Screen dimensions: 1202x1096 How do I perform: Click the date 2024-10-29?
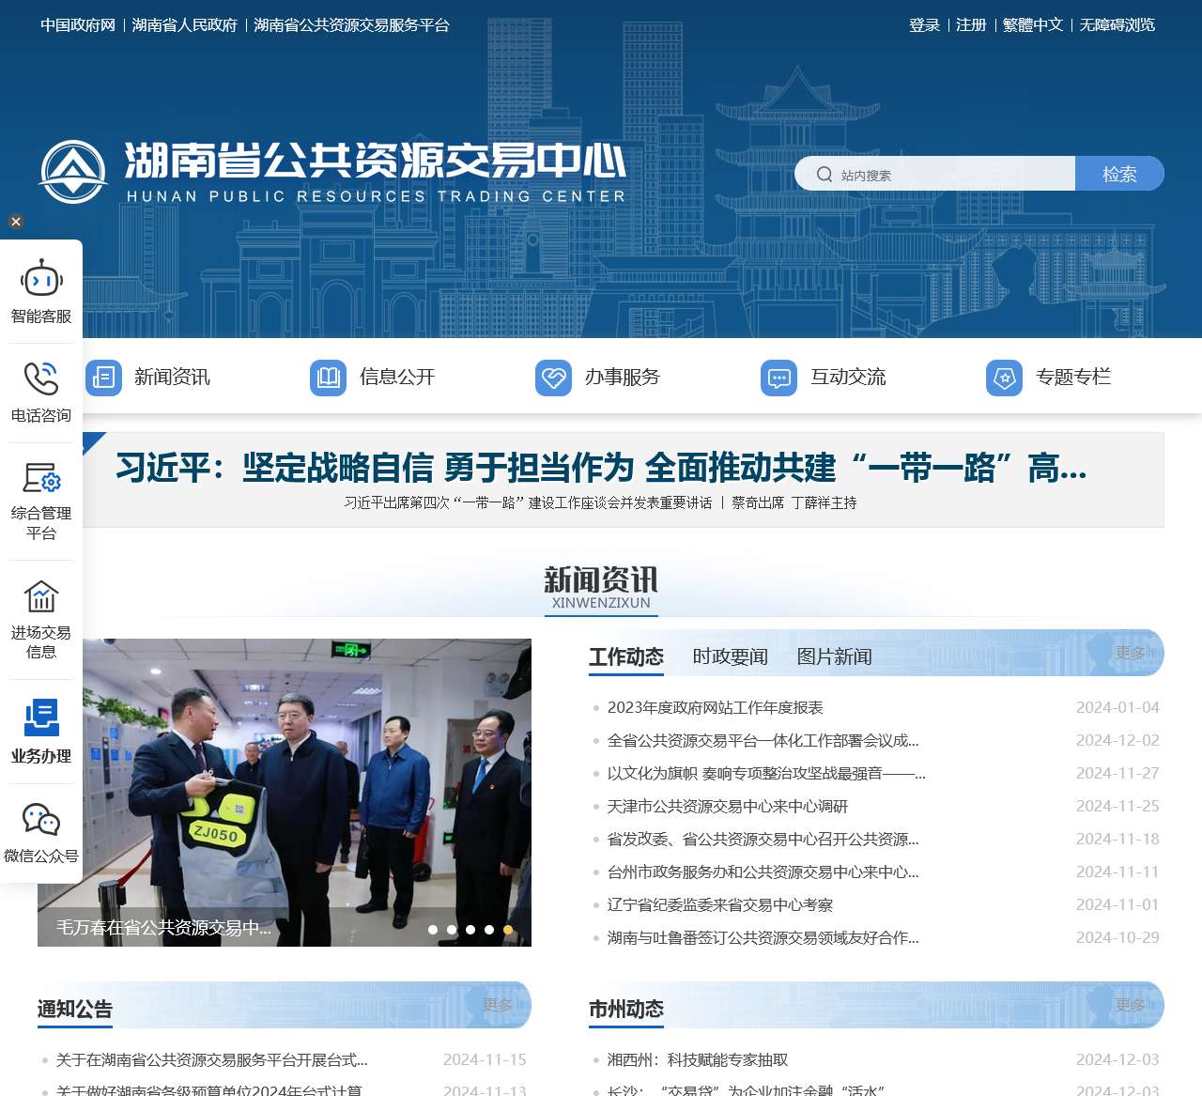[x=1117, y=937]
